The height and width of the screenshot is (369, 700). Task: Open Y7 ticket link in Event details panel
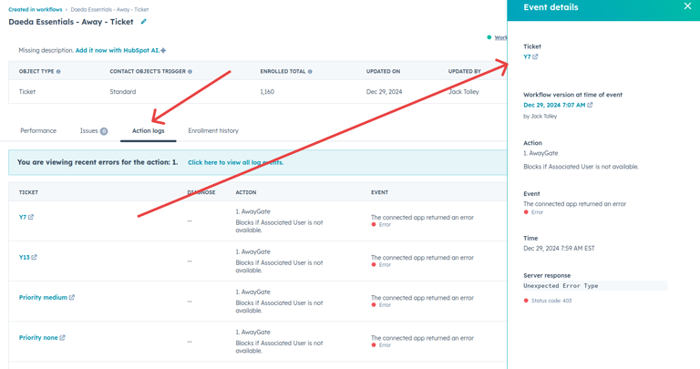(x=527, y=57)
